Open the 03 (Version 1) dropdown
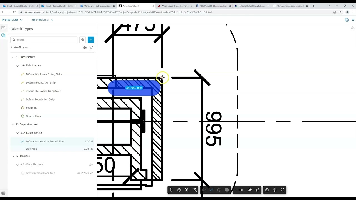This screenshot has height=200, width=356. [x=43, y=20]
